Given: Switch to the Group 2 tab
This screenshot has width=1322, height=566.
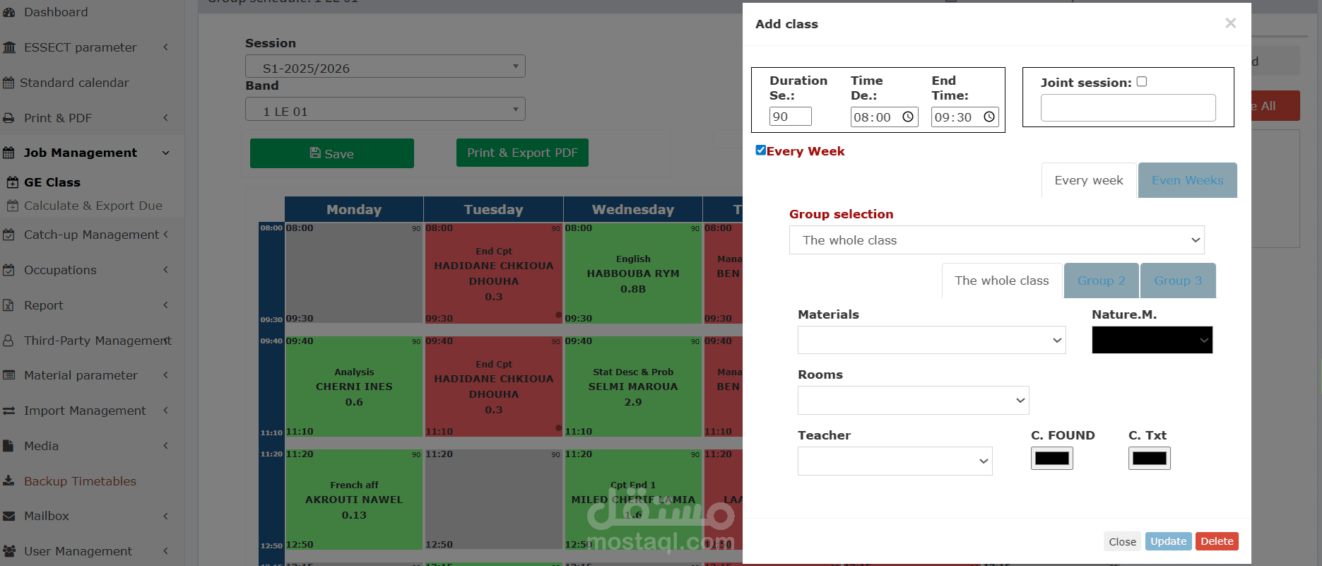Looking at the screenshot, I should coord(1101,281).
